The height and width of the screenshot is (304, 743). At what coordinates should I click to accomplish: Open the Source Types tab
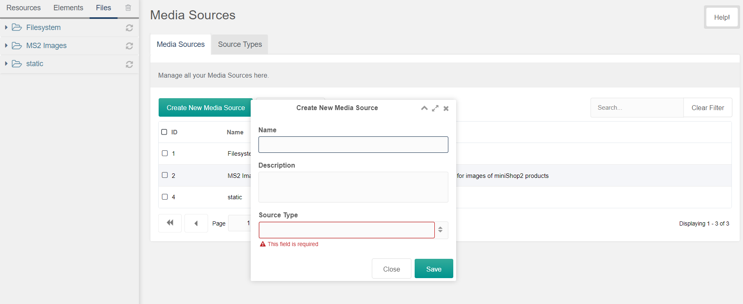coord(240,44)
